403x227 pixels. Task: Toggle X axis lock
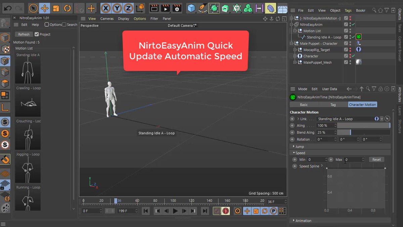(x=106, y=8)
